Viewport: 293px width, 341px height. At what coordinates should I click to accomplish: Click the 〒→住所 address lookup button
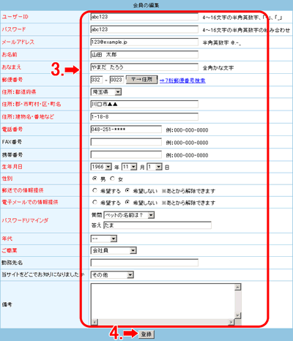pos(141,80)
